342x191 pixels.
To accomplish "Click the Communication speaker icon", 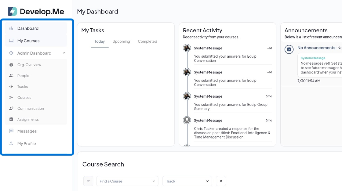I will [11, 108].
